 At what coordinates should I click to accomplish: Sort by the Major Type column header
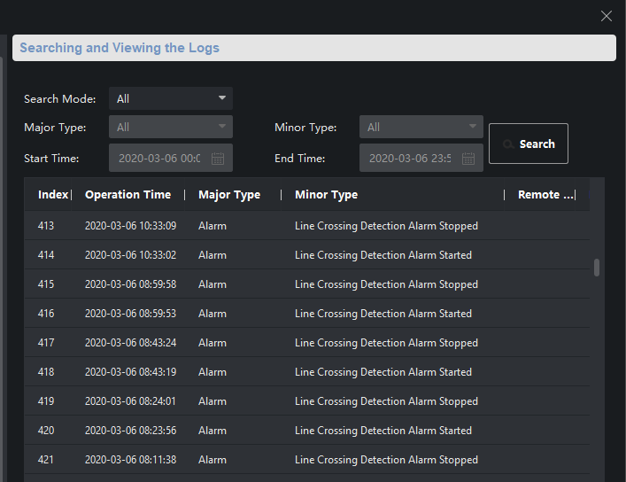point(228,195)
